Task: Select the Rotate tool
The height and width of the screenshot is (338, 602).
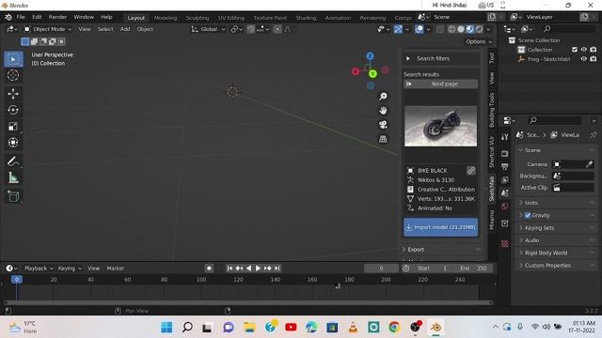Action: (13, 110)
